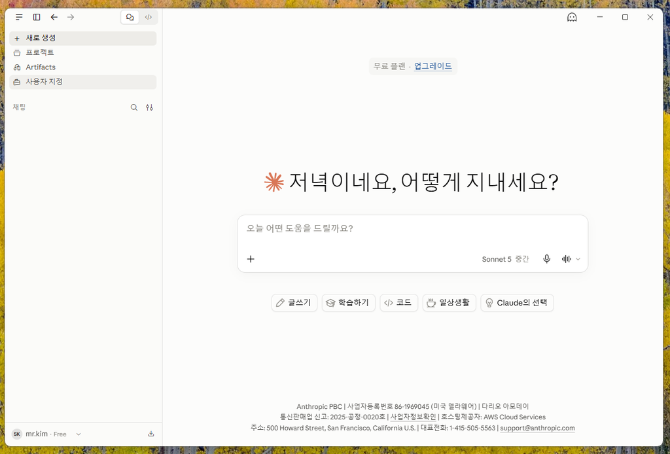The width and height of the screenshot is (670, 454).
Task: Toggle the sidebar panel icon
Action: pyautogui.click(x=37, y=17)
